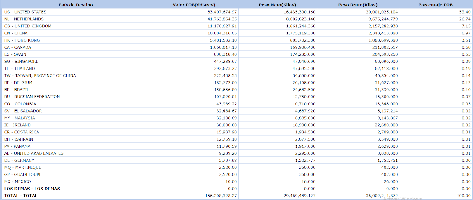Click net weight 16,435,300.160 for United States
This screenshot has height=200, width=473.
299,12
